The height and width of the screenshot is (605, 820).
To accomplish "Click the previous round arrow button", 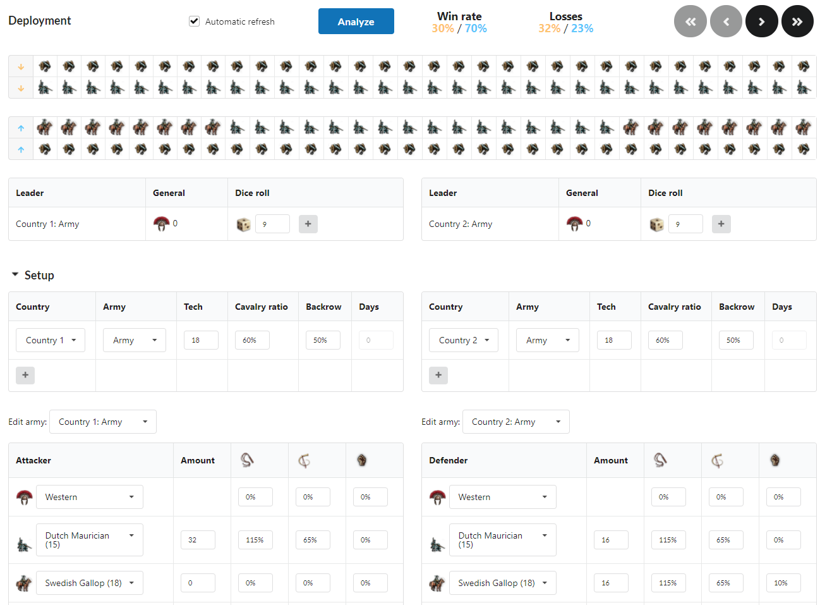I will 726,21.
